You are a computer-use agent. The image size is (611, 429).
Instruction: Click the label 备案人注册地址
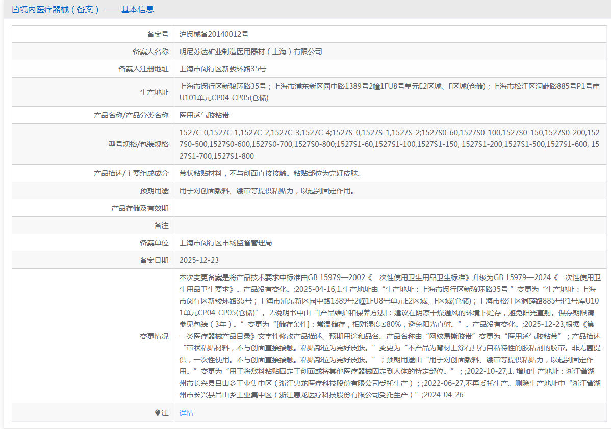tap(143, 69)
